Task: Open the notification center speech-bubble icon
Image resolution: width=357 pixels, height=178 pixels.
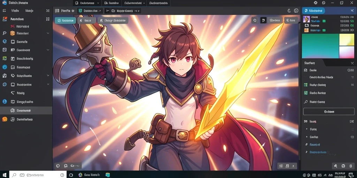Action: [351, 175]
